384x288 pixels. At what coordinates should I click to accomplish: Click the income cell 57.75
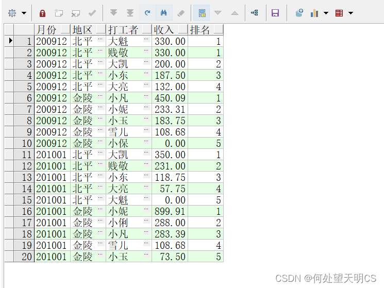tap(170, 189)
